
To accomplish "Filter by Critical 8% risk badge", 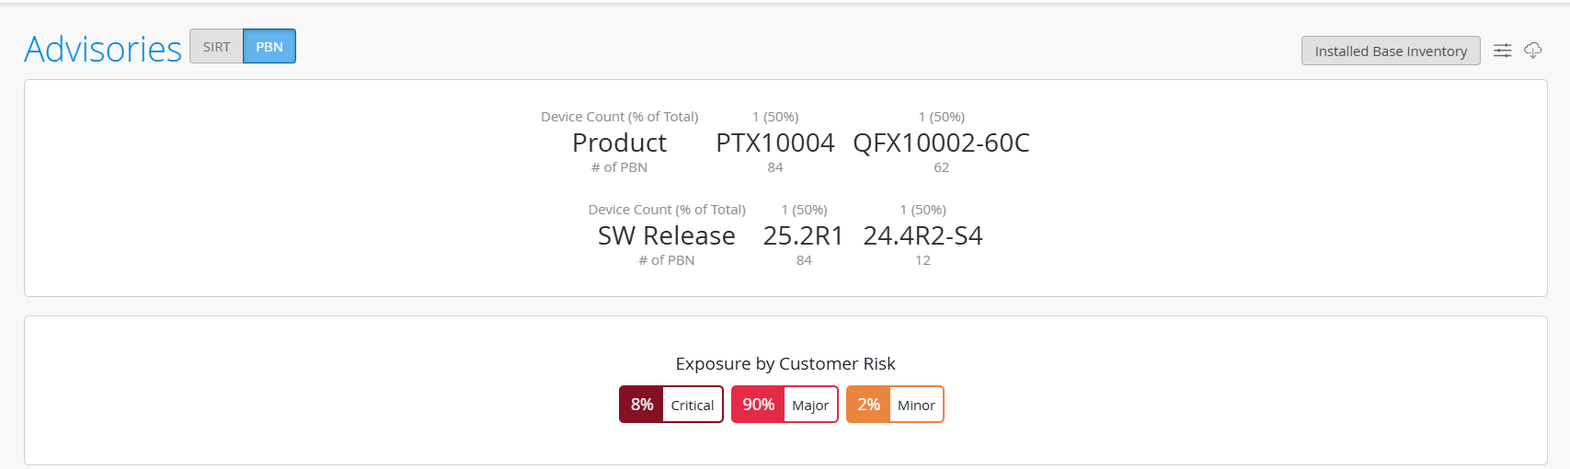I will click(x=671, y=405).
